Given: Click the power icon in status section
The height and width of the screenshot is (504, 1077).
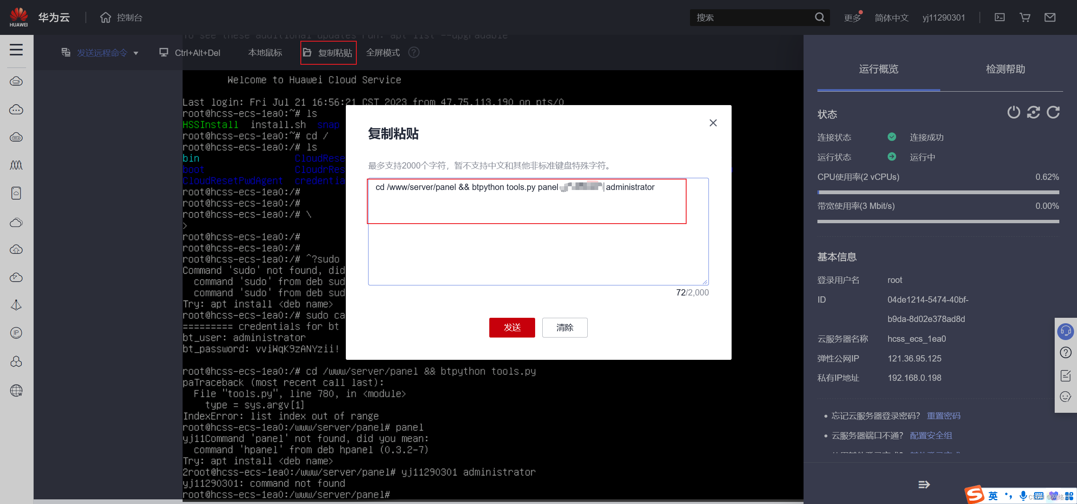Looking at the screenshot, I should 1013,112.
